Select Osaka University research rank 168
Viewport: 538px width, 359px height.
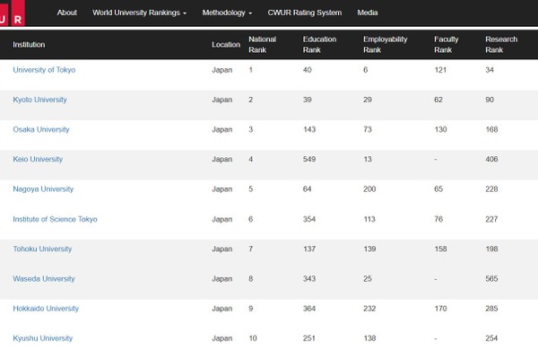[x=491, y=129]
